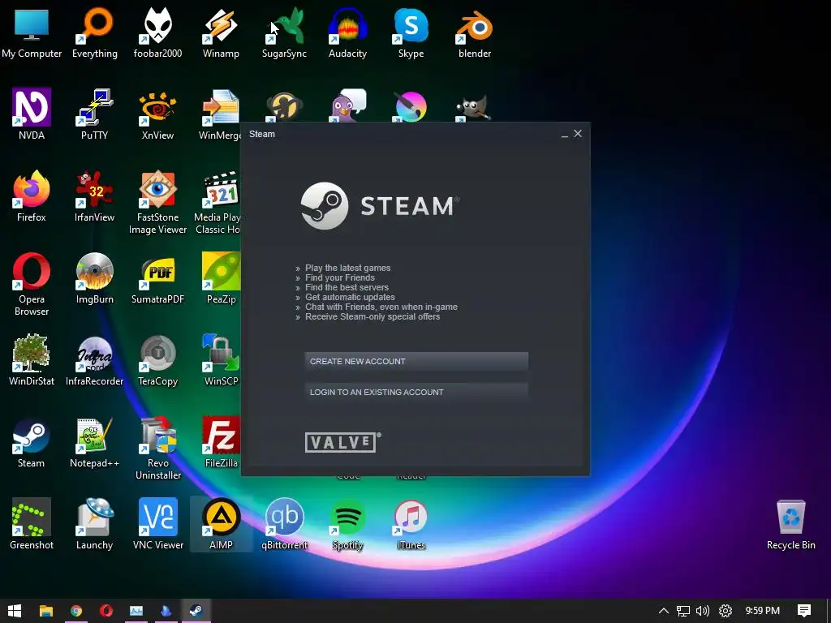The height and width of the screenshot is (623, 831).
Task: Open Chrome from the taskbar
Action: tap(75, 611)
